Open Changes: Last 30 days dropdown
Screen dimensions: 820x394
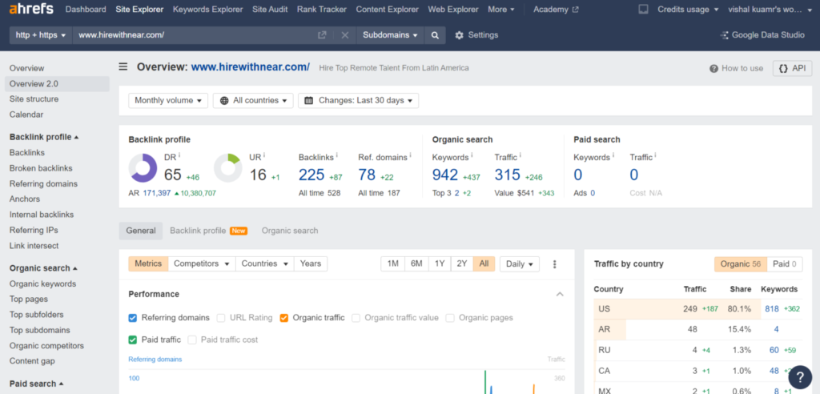(358, 100)
